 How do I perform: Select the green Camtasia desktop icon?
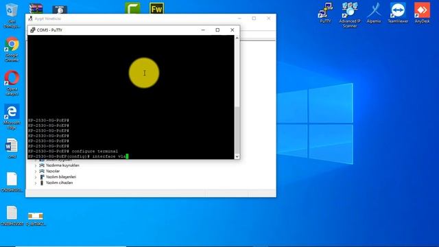click(x=132, y=8)
